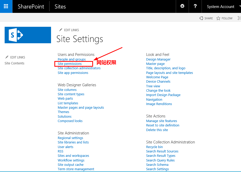Open Search Result Sources
The width and height of the screenshot is (241, 172).
(x=162, y=151)
